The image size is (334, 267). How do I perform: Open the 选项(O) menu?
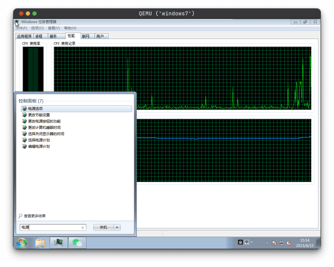pyautogui.click(x=37, y=28)
